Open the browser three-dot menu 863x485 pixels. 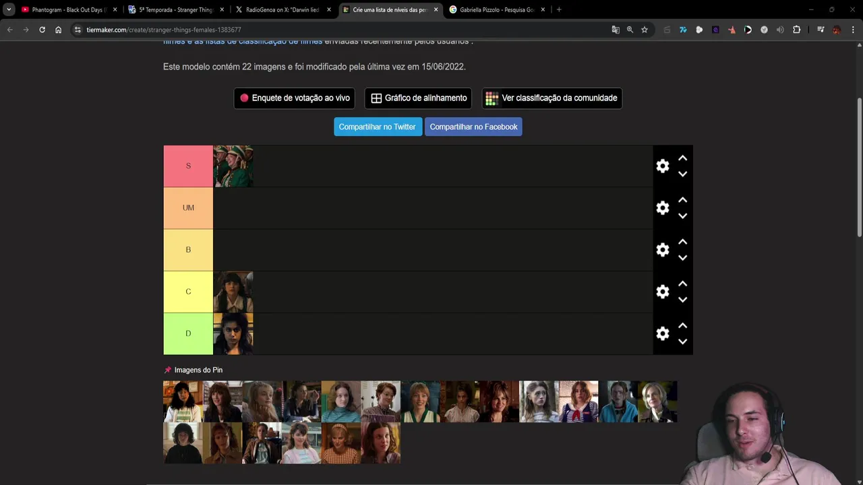coord(853,30)
